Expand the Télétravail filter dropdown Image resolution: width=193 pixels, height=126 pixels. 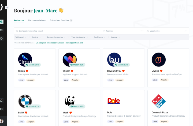(x=21, y=37)
